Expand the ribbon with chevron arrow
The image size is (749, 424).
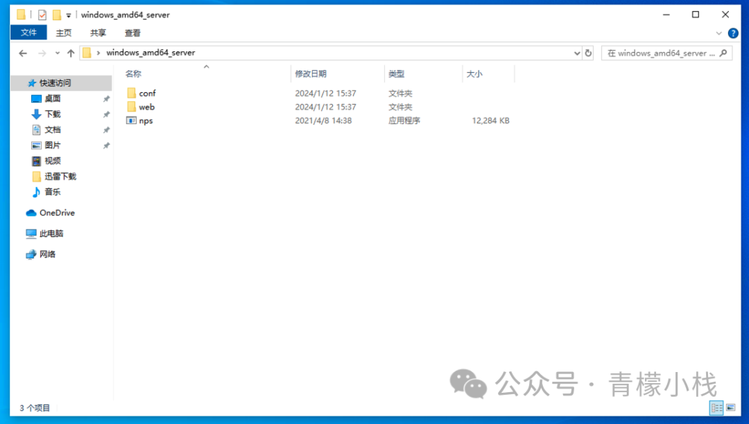[x=718, y=33]
